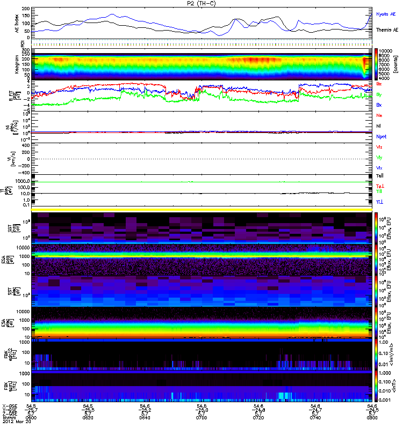
Task: Select the red Te perpendicular legend label
Action: click(x=380, y=186)
